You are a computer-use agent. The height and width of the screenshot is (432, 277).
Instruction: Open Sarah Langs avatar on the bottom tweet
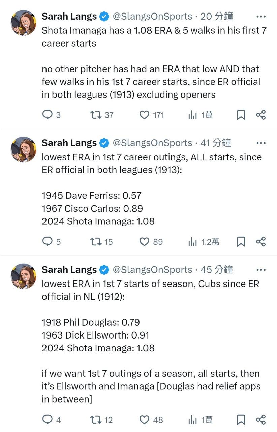tap(23, 276)
